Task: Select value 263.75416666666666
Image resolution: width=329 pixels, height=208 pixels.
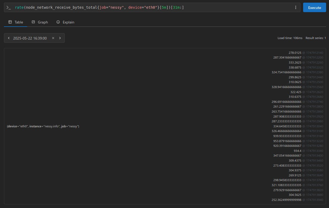Action: [x=286, y=112]
